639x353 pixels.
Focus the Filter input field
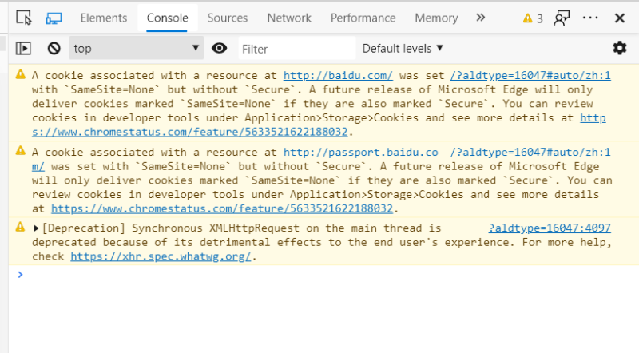[297, 49]
